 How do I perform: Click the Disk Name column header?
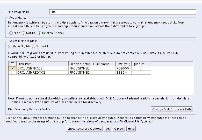pos(104,64)
